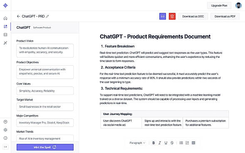Click the User Journey Mapping table header
The height and width of the screenshot is (153, 245).
[x=165, y=114]
